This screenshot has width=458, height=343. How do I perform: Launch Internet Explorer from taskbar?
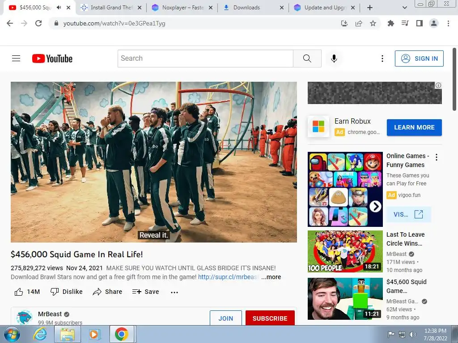tap(40, 334)
